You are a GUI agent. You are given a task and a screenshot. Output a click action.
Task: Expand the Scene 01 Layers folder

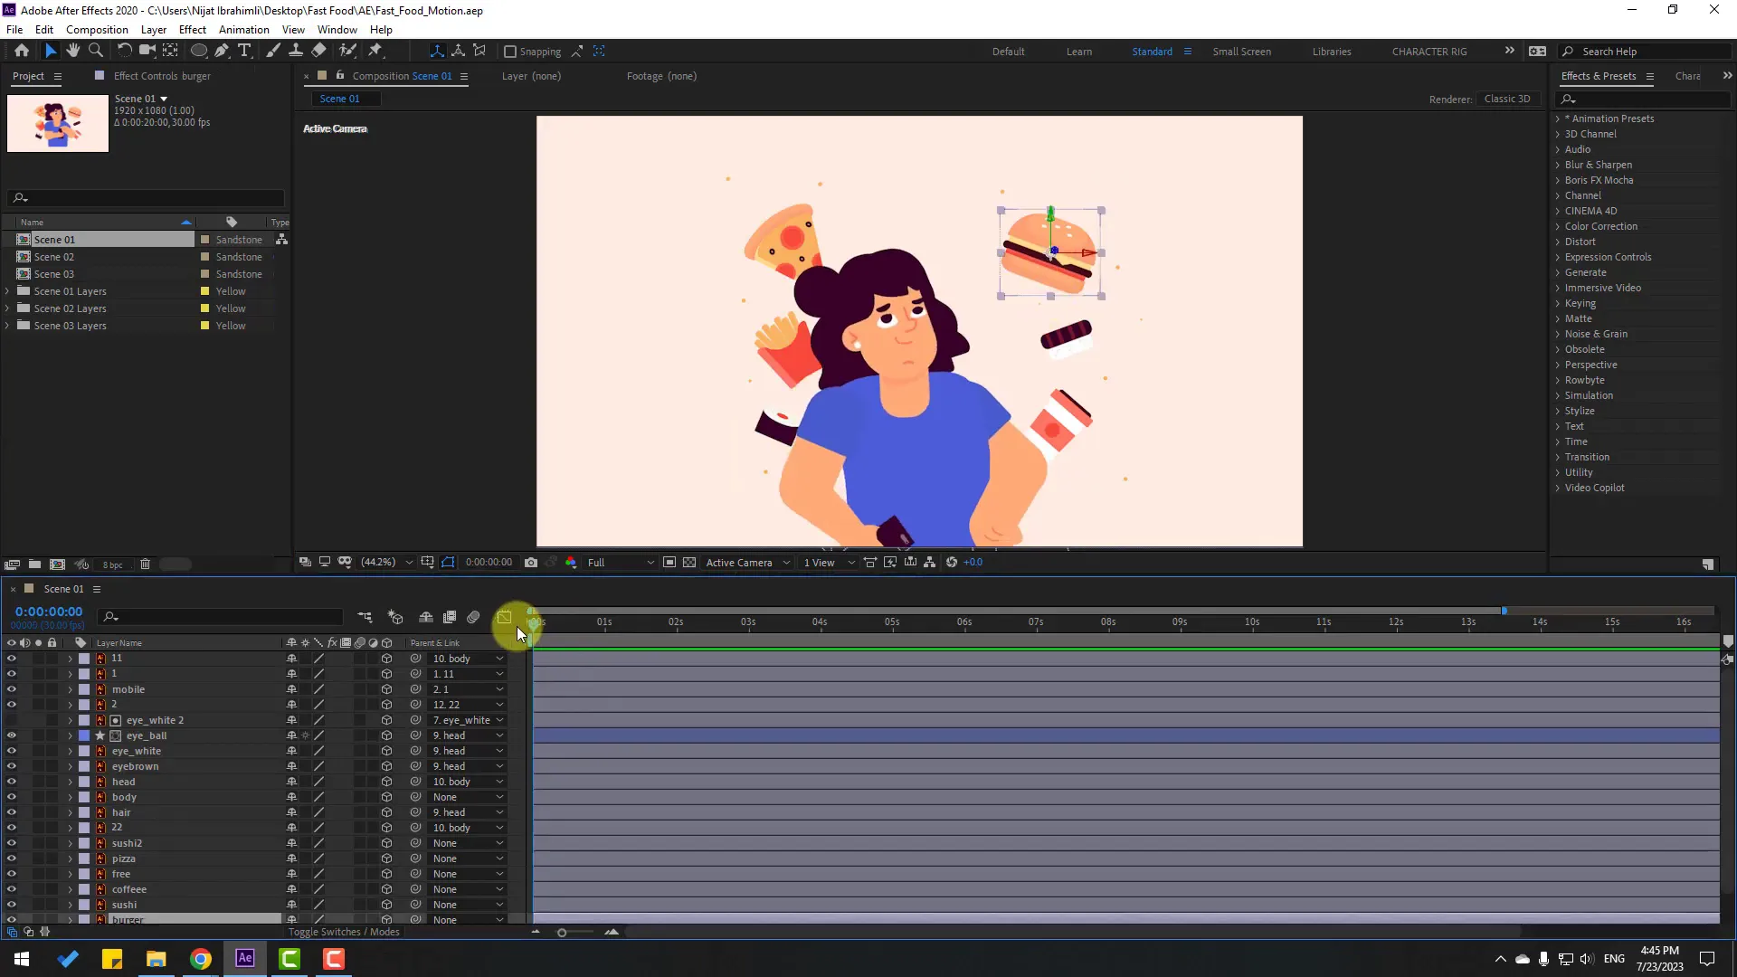click(x=8, y=290)
